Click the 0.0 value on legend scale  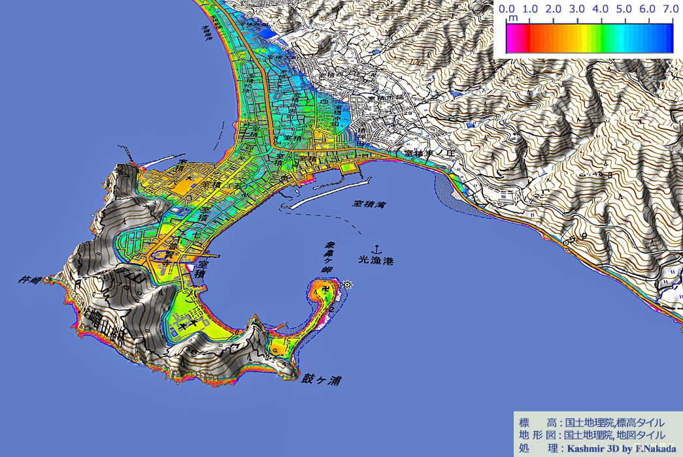coord(507,10)
